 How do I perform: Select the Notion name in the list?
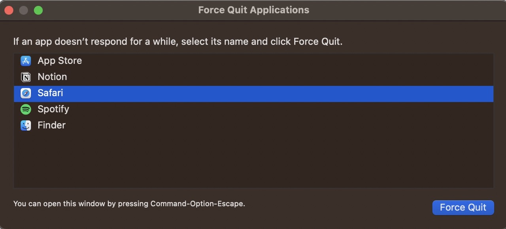click(x=52, y=77)
